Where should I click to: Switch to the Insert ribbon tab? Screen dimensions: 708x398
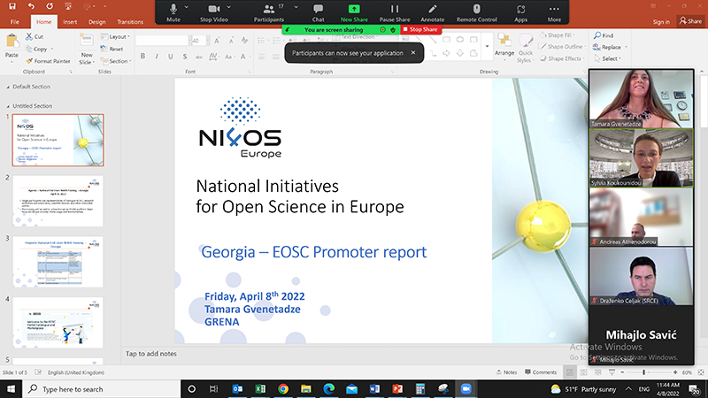[x=70, y=21]
